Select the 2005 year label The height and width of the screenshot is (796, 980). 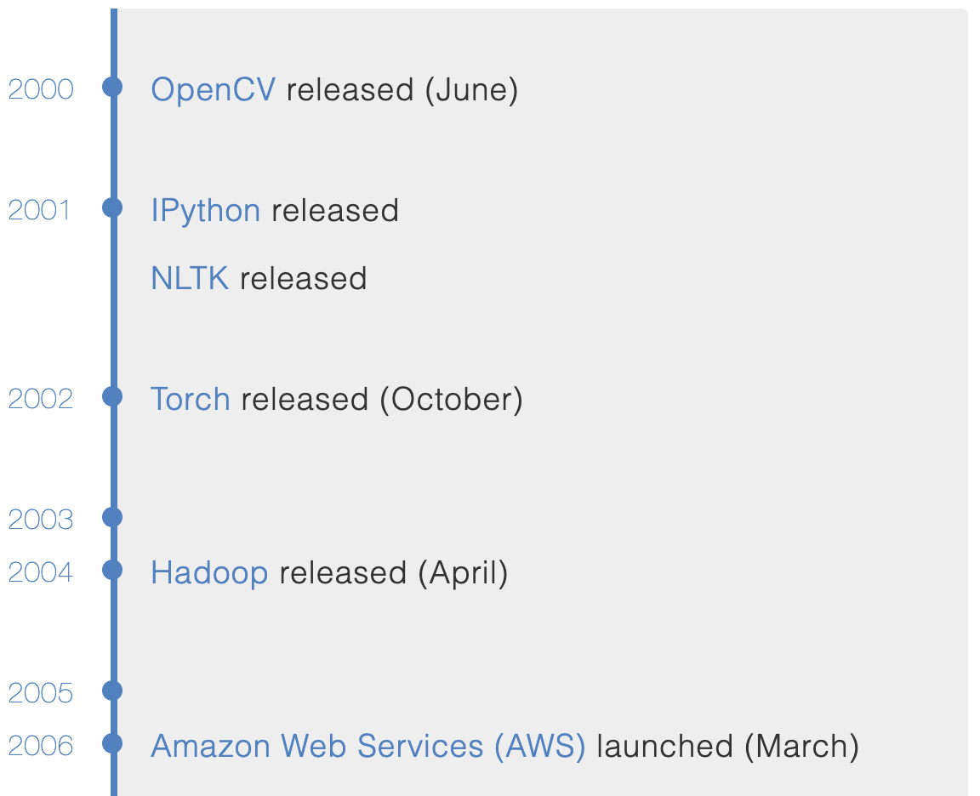(x=41, y=694)
